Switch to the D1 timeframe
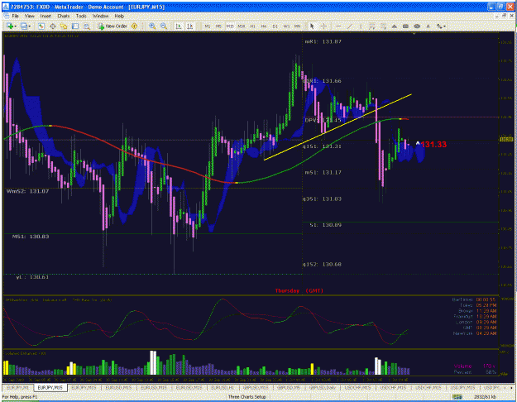 point(275,26)
